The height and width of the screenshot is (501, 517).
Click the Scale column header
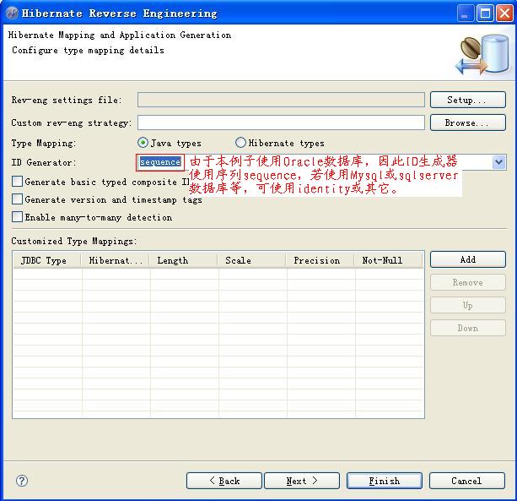tap(252, 260)
